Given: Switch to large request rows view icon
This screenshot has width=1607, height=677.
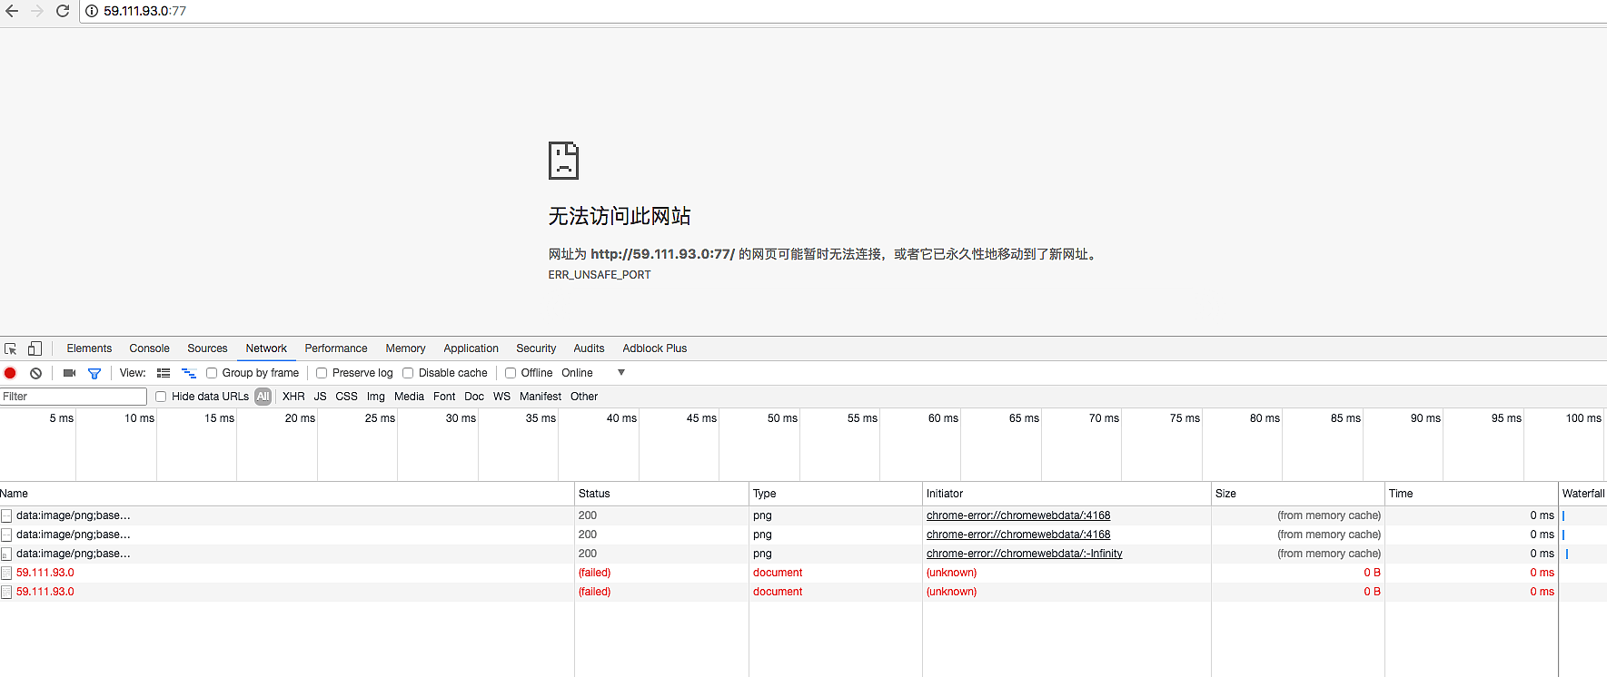Looking at the screenshot, I should 164,373.
